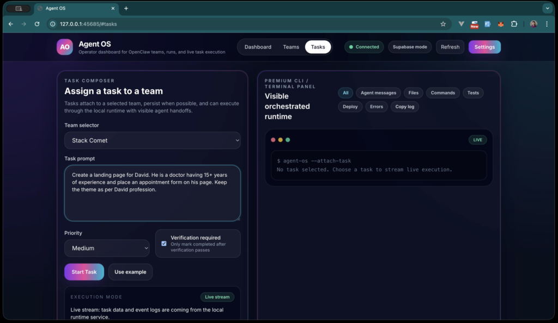Viewport: 558px width, 323px height.
Task: Switch to the Teams tab
Action: [x=291, y=47]
